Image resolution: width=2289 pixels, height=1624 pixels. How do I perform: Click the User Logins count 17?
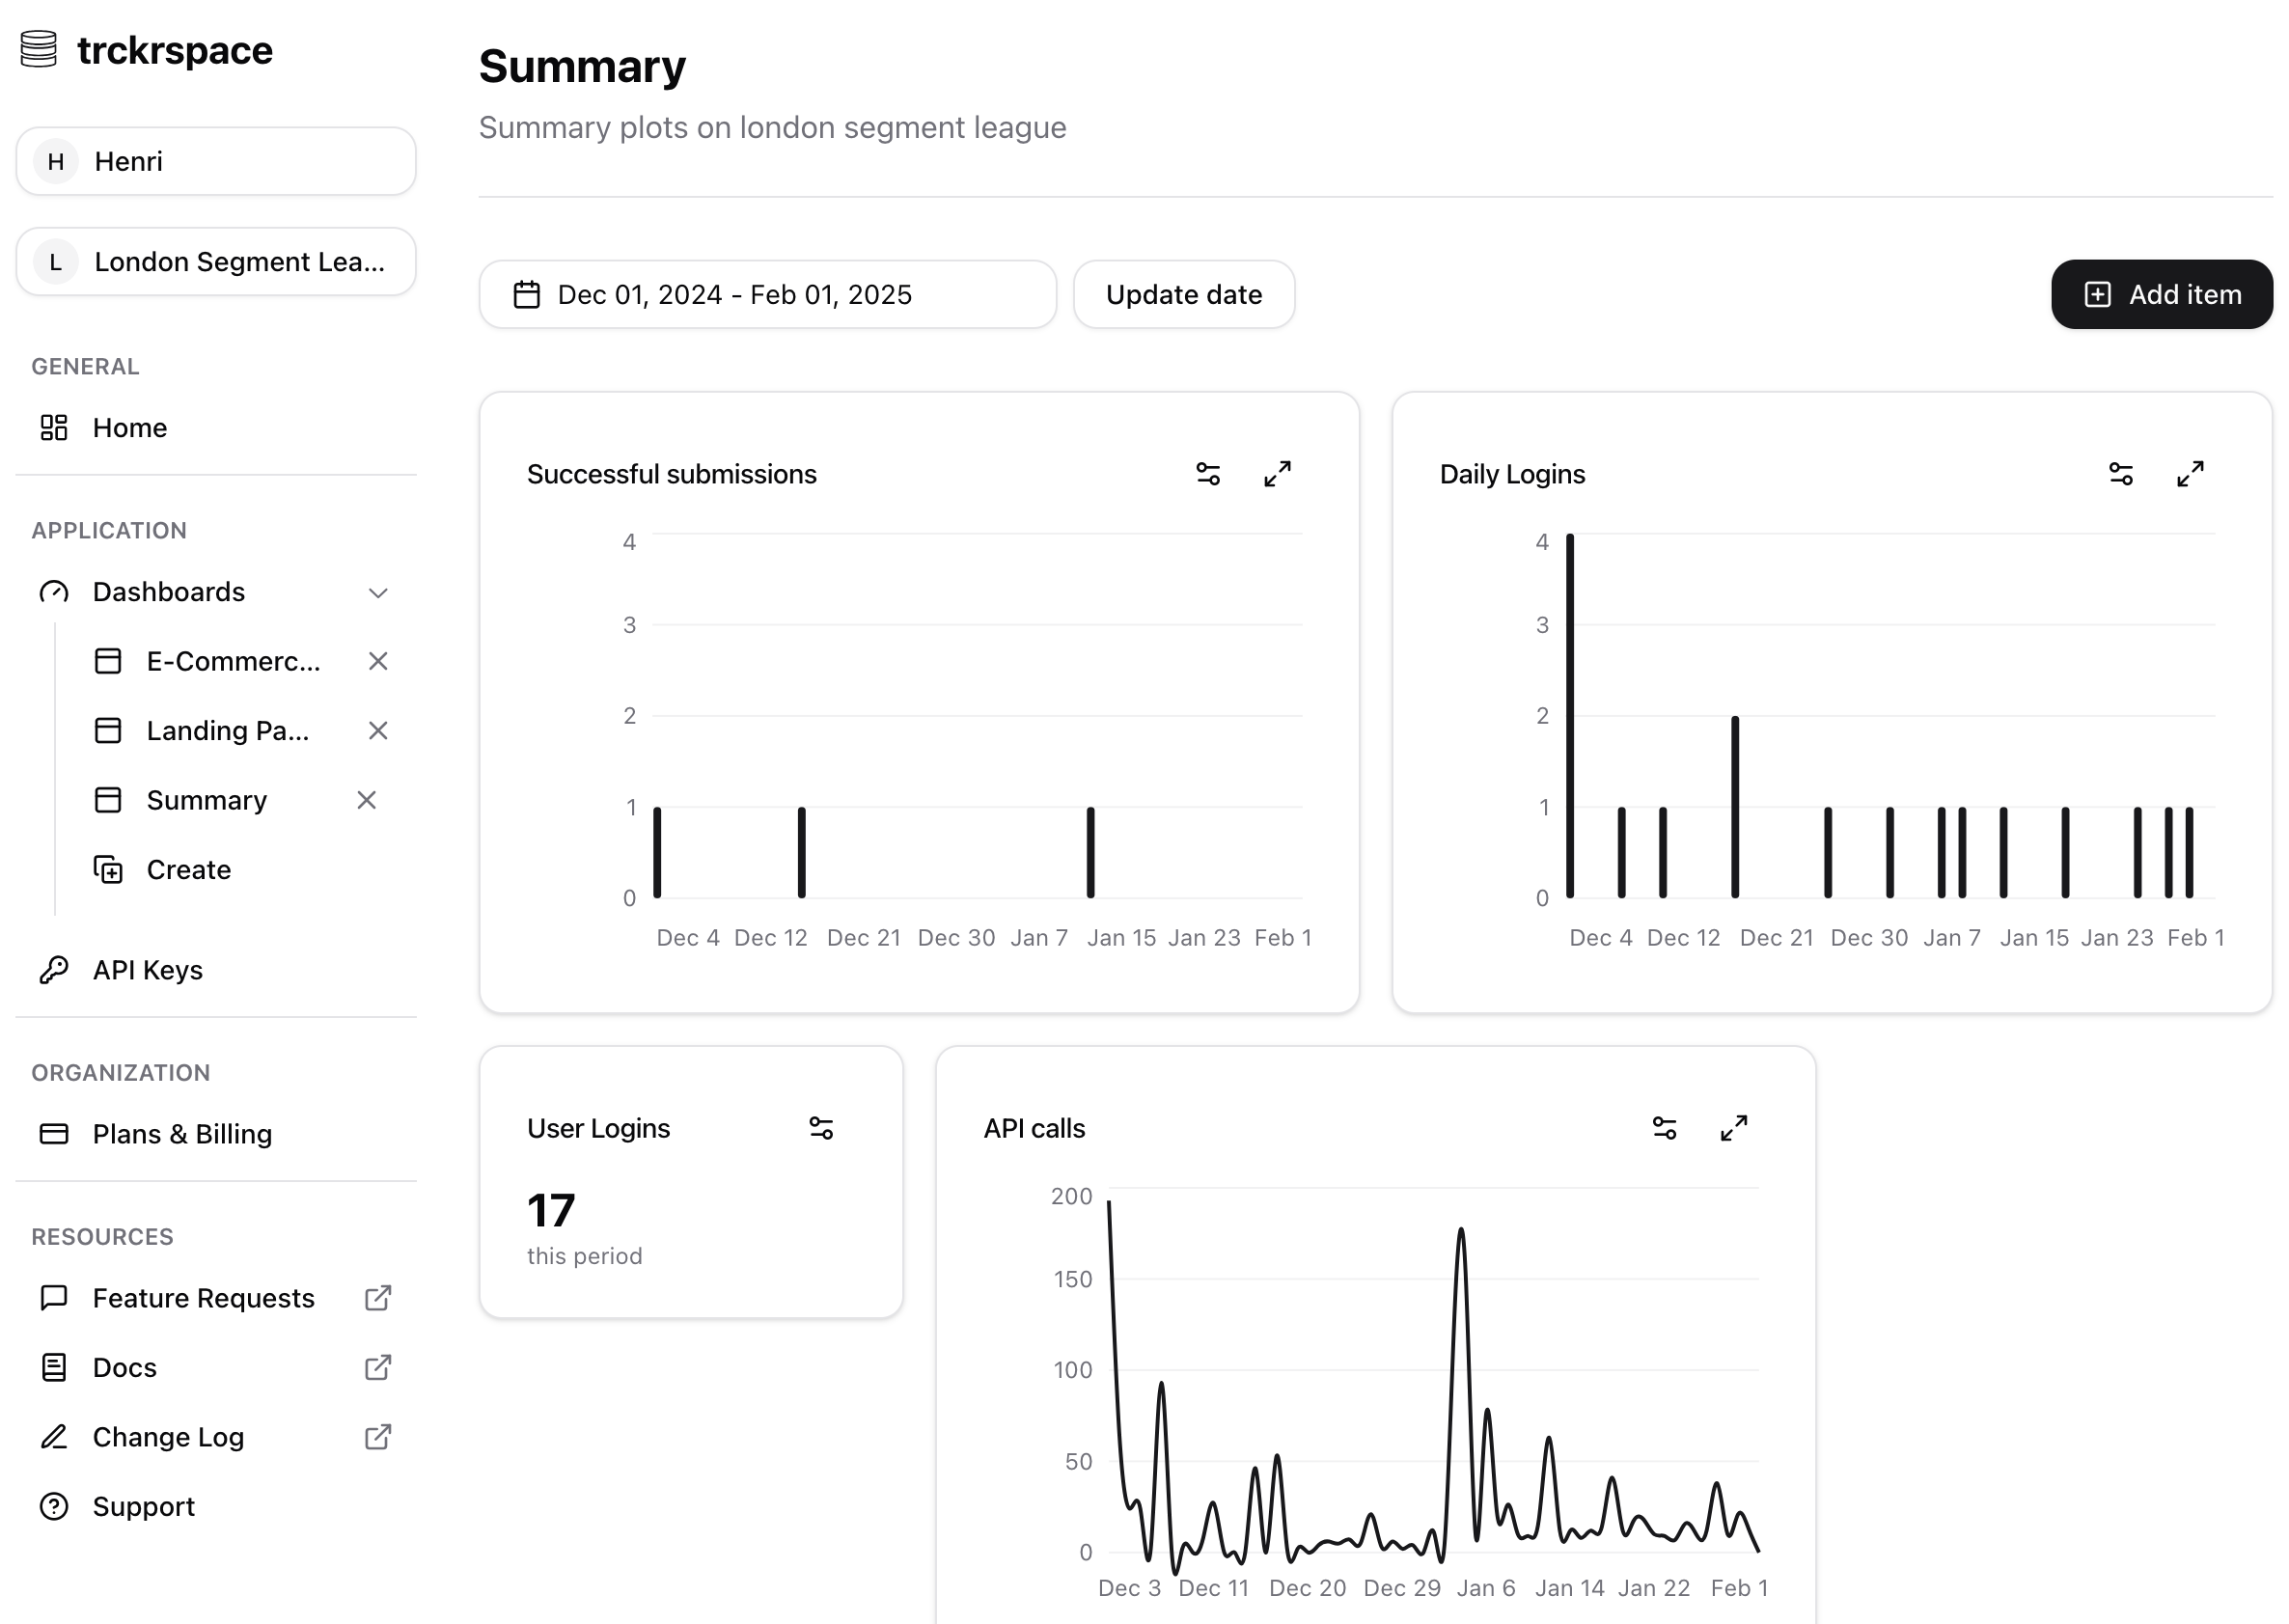point(551,1210)
